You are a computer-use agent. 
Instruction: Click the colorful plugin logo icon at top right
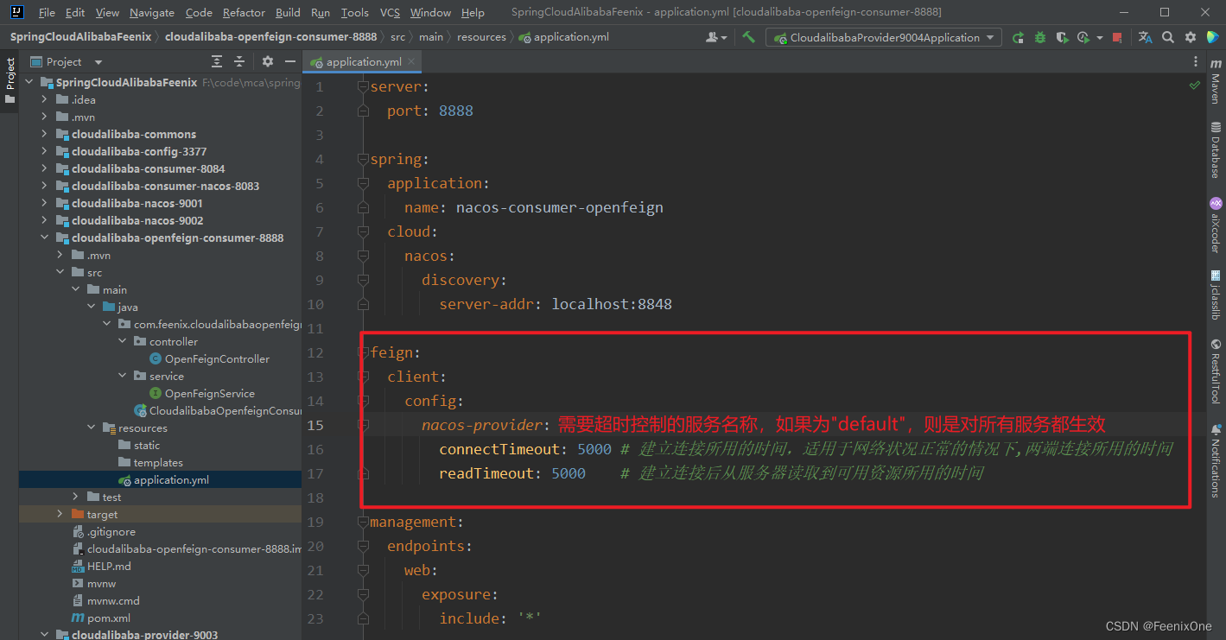pyautogui.click(x=1213, y=37)
